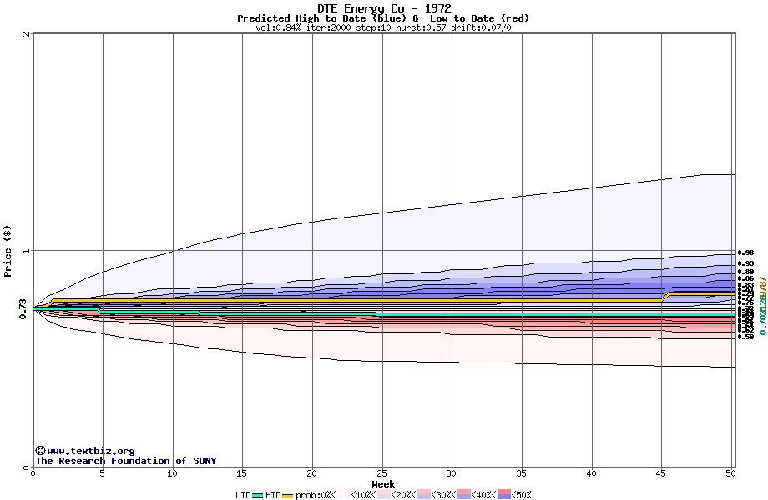Click the y-axis tick label '2'
This screenshot has height=500, width=768.
[x=27, y=34]
